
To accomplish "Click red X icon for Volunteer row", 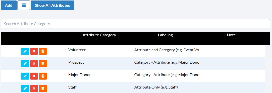I will point(34,51).
